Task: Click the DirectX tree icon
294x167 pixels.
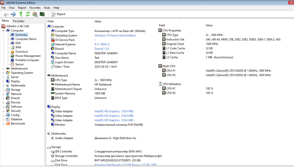Action: click(8, 98)
